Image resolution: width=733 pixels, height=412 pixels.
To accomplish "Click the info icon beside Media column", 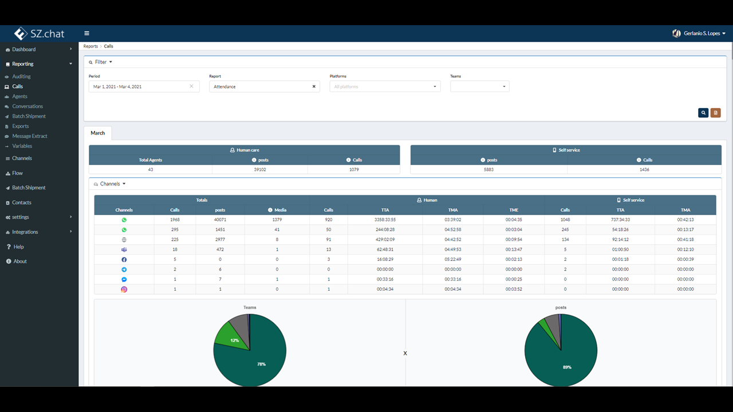I will (x=270, y=210).
